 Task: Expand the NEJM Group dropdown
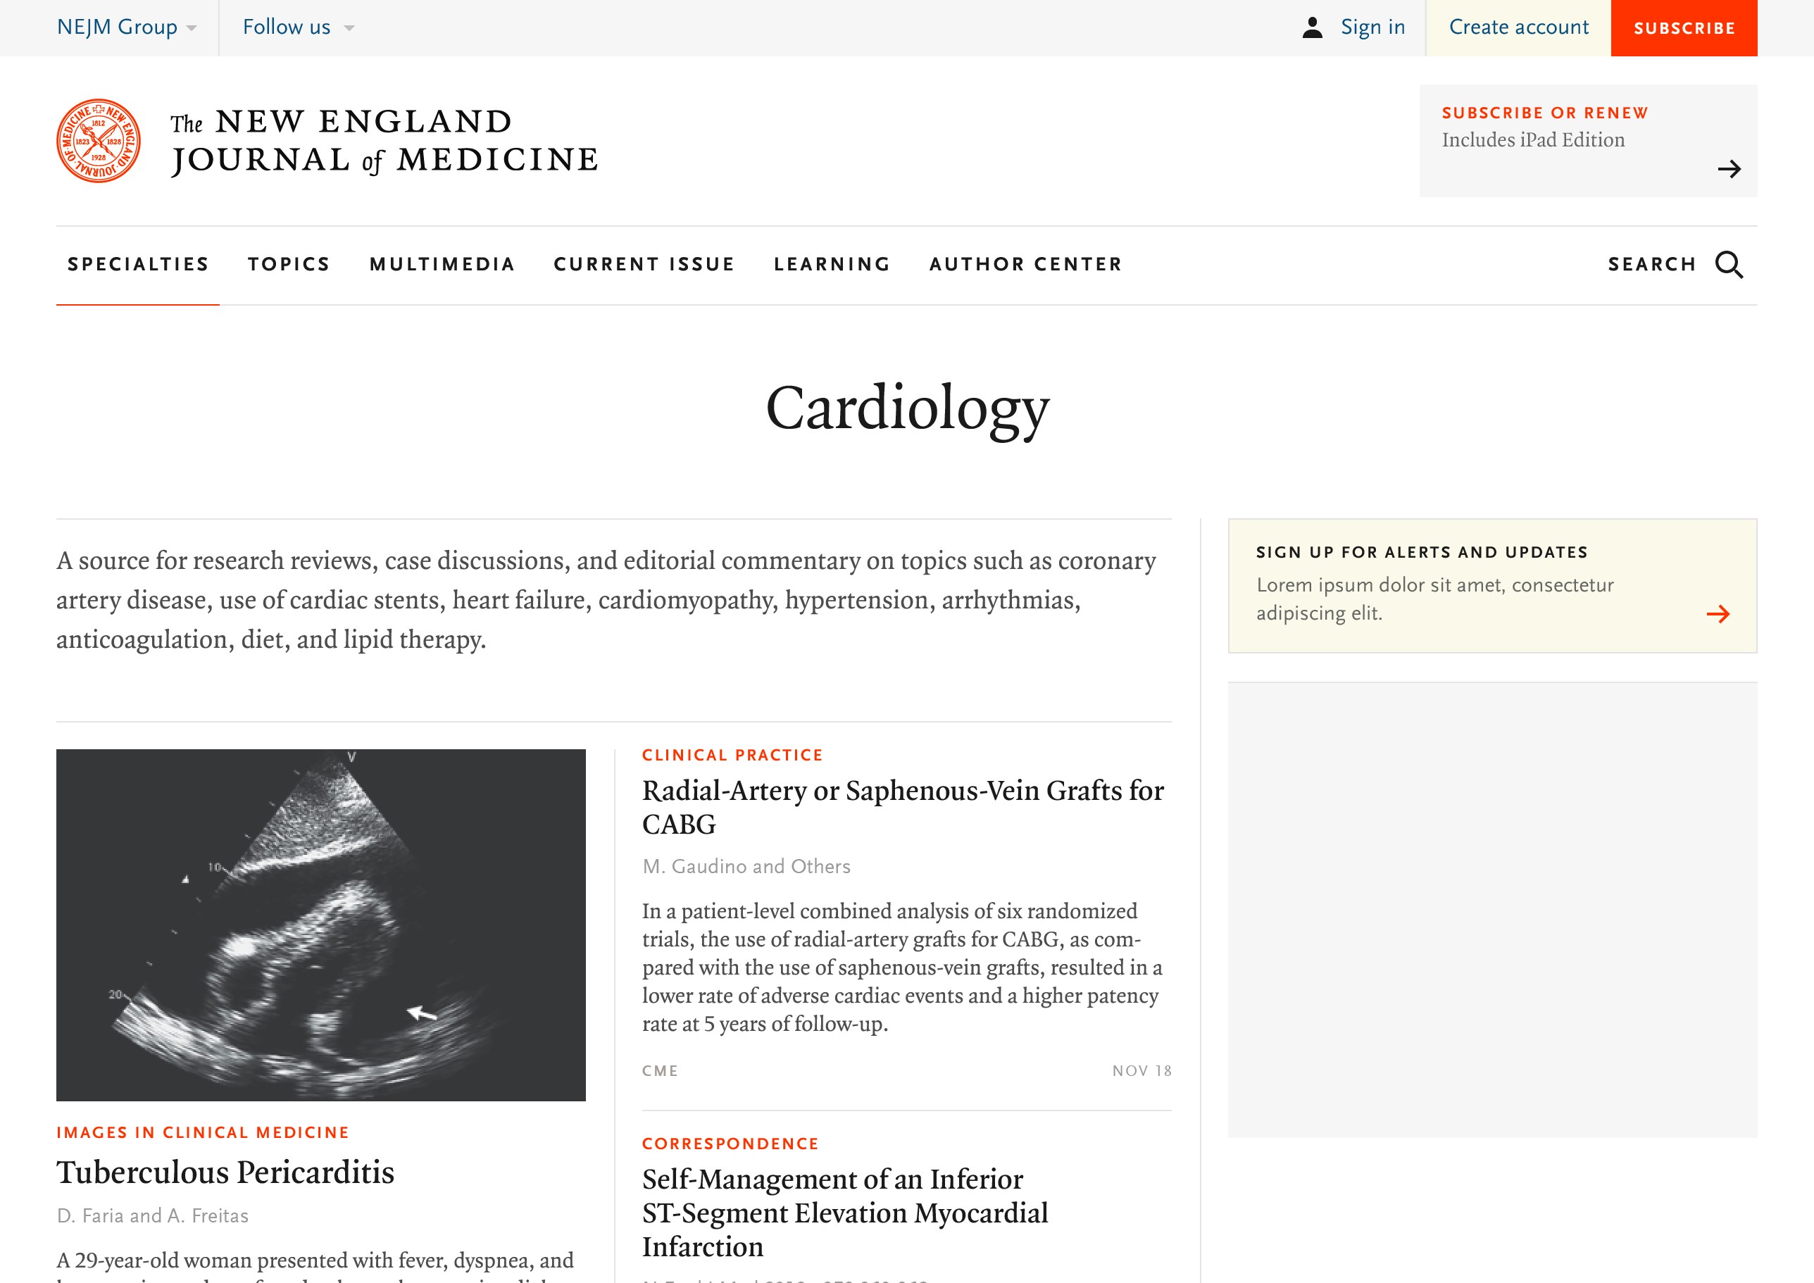click(127, 27)
